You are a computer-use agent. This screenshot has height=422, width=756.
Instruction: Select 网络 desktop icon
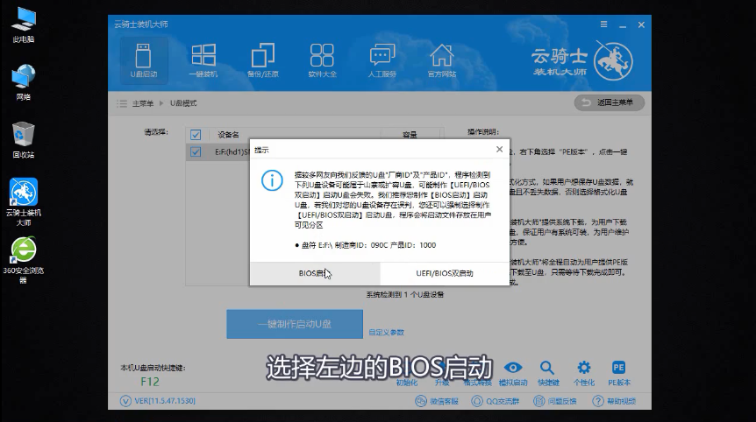(x=23, y=81)
